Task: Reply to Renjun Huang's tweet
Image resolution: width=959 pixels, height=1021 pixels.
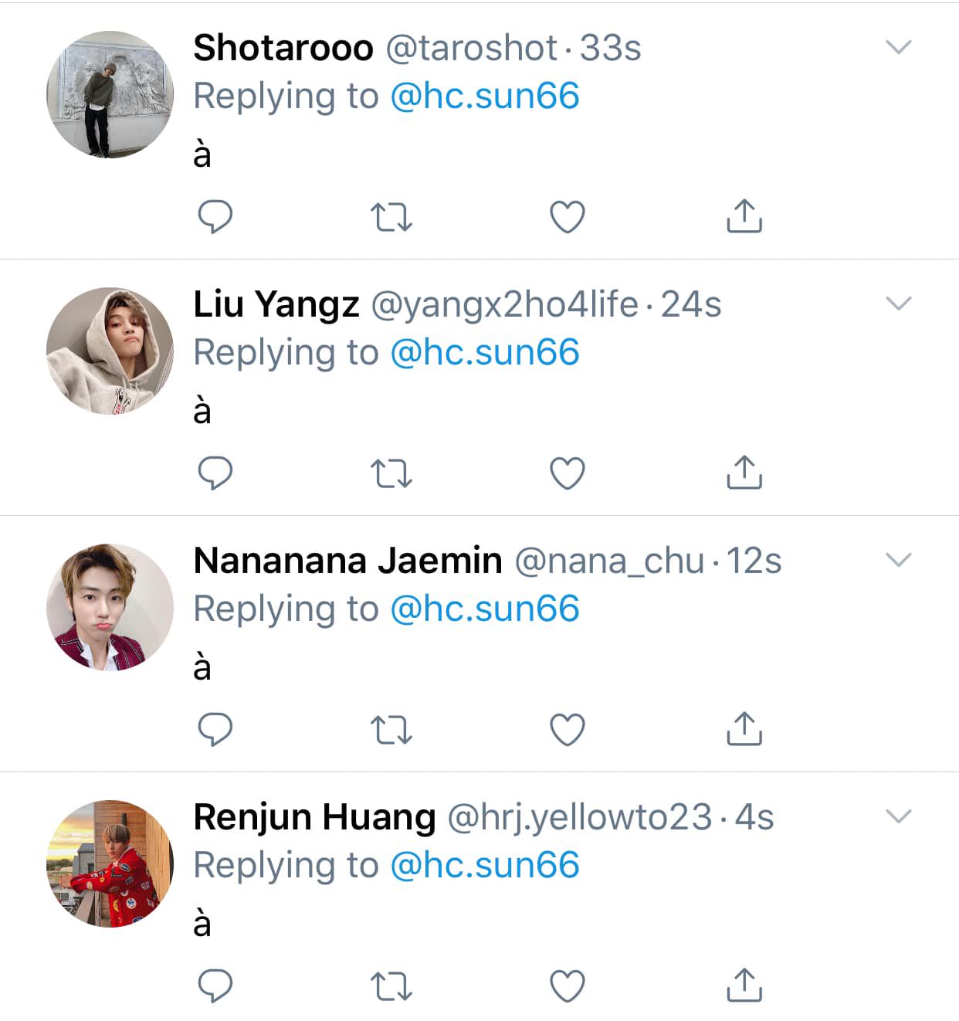Action: 215,986
